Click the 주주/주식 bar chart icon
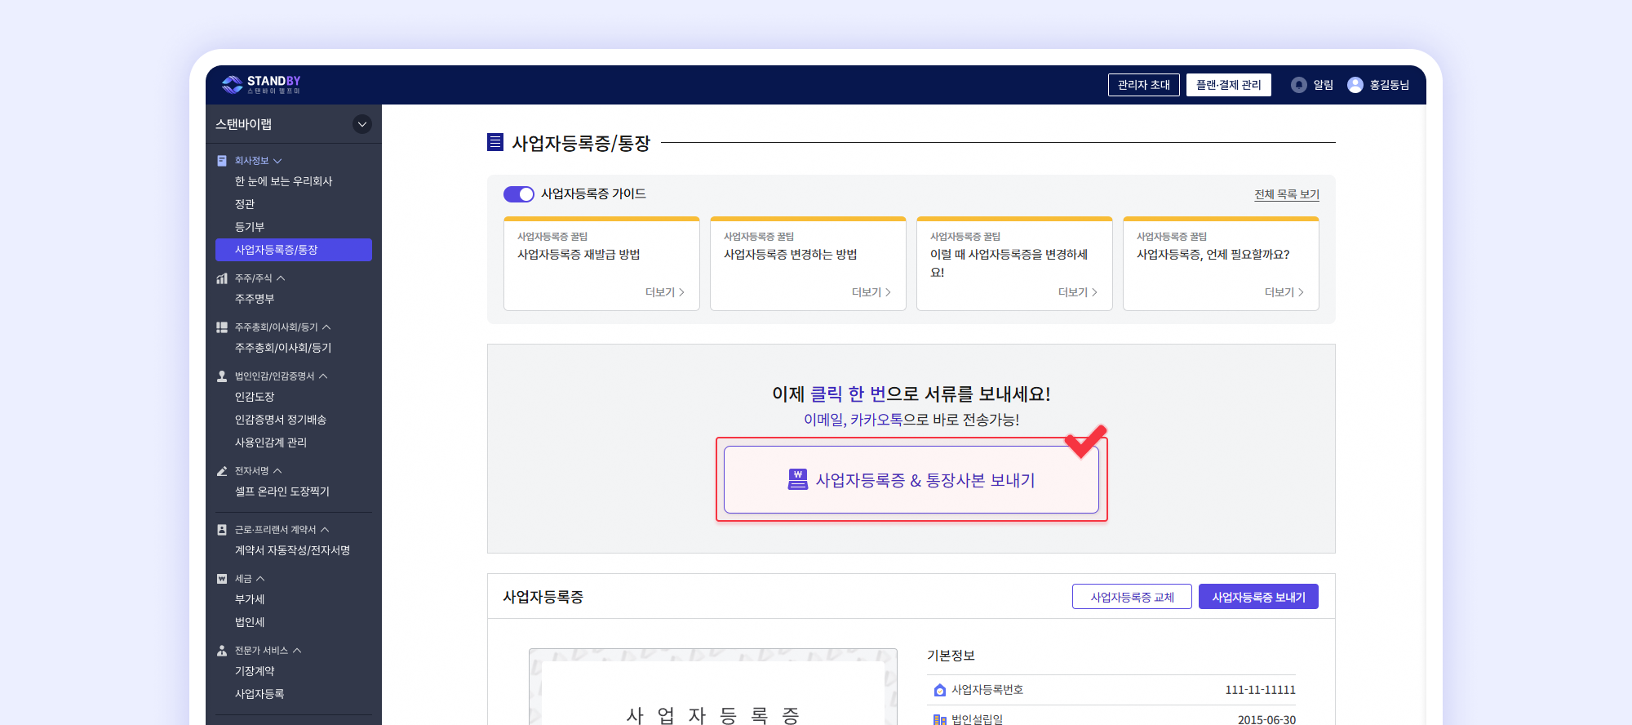Image resolution: width=1632 pixels, height=725 pixels. point(222,278)
